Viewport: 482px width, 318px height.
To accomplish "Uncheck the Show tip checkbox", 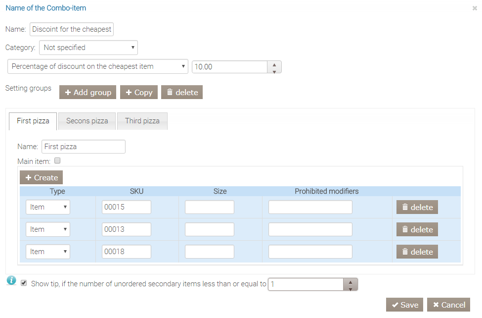I will (x=24, y=283).
